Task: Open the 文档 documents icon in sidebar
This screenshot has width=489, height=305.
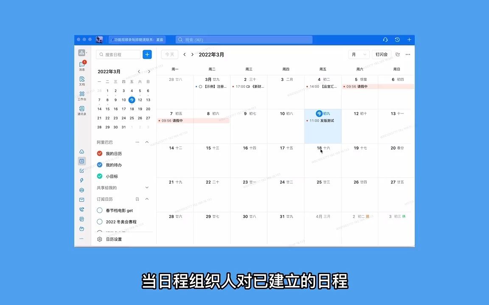Action: click(x=82, y=81)
